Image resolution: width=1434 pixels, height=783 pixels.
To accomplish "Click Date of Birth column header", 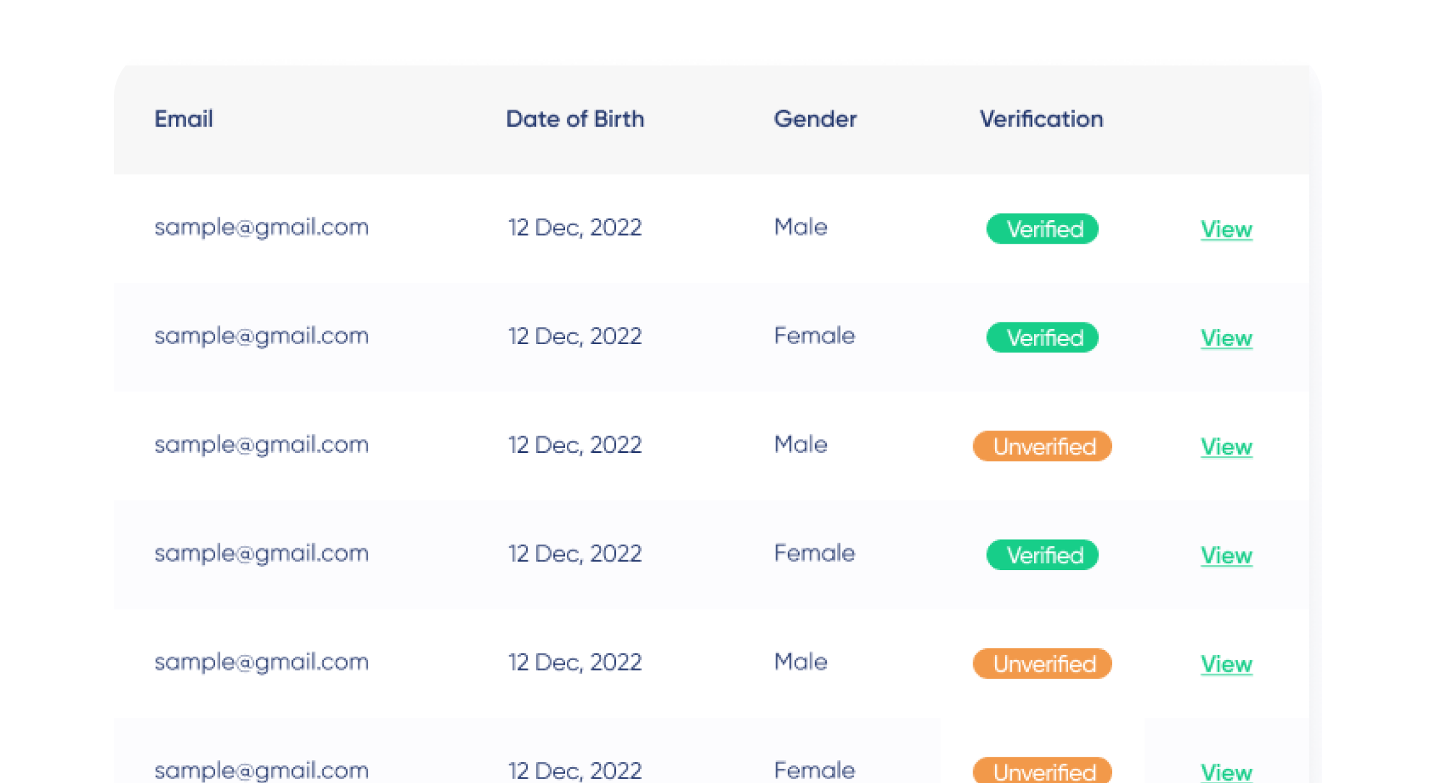I will [575, 119].
